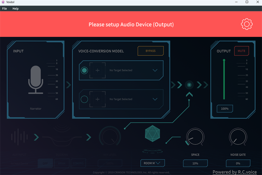Close the Voidol window
Viewport: 262px width, 175px height.
click(258, 2)
